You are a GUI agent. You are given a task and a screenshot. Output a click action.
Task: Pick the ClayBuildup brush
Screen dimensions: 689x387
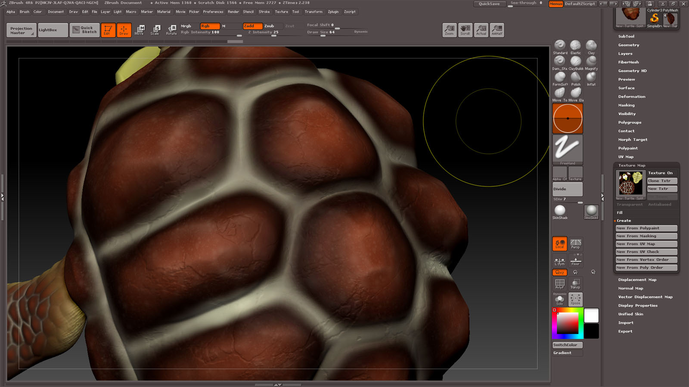click(x=576, y=62)
